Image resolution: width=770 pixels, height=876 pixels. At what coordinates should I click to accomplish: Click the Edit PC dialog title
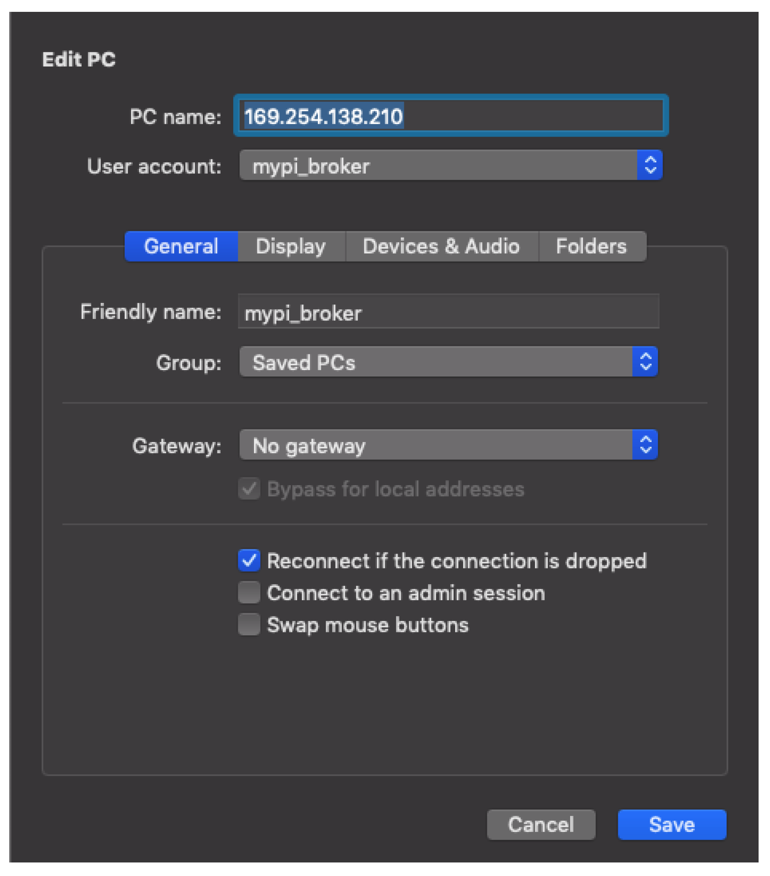tap(79, 59)
